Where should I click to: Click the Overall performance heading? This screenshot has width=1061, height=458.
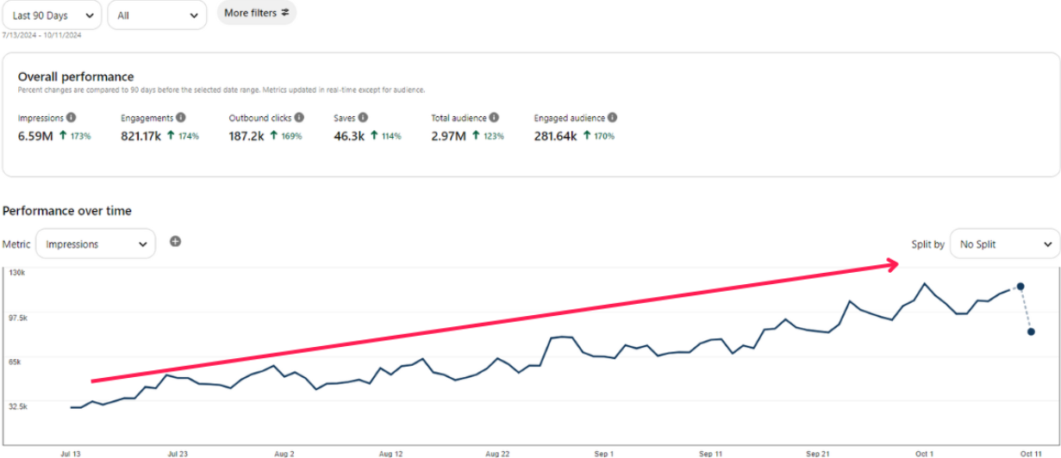pyautogui.click(x=76, y=77)
